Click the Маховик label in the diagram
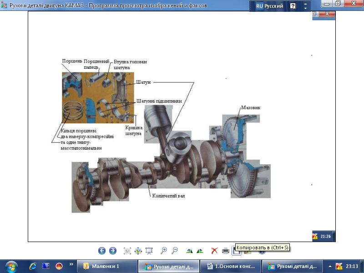This screenshot has width=364, height=273. [x=251, y=107]
